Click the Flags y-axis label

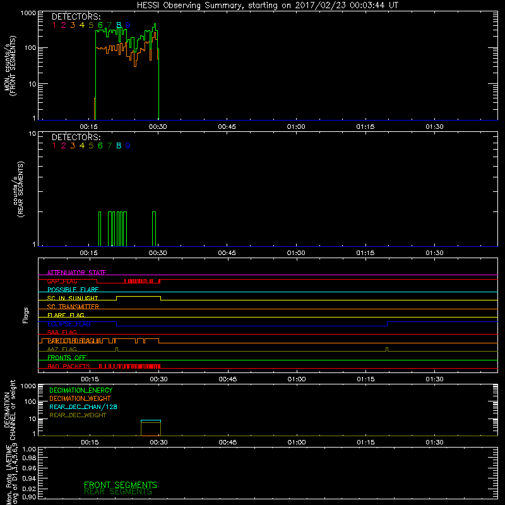point(26,315)
